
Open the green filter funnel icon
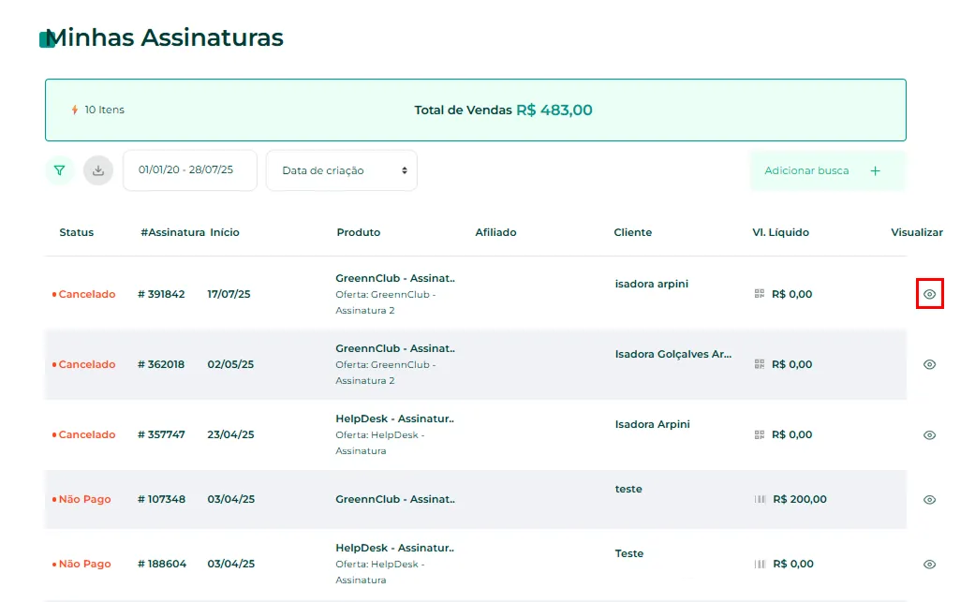pos(60,170)
